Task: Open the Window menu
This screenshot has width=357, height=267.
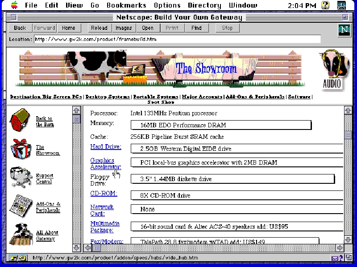Action: coord(243,5)
